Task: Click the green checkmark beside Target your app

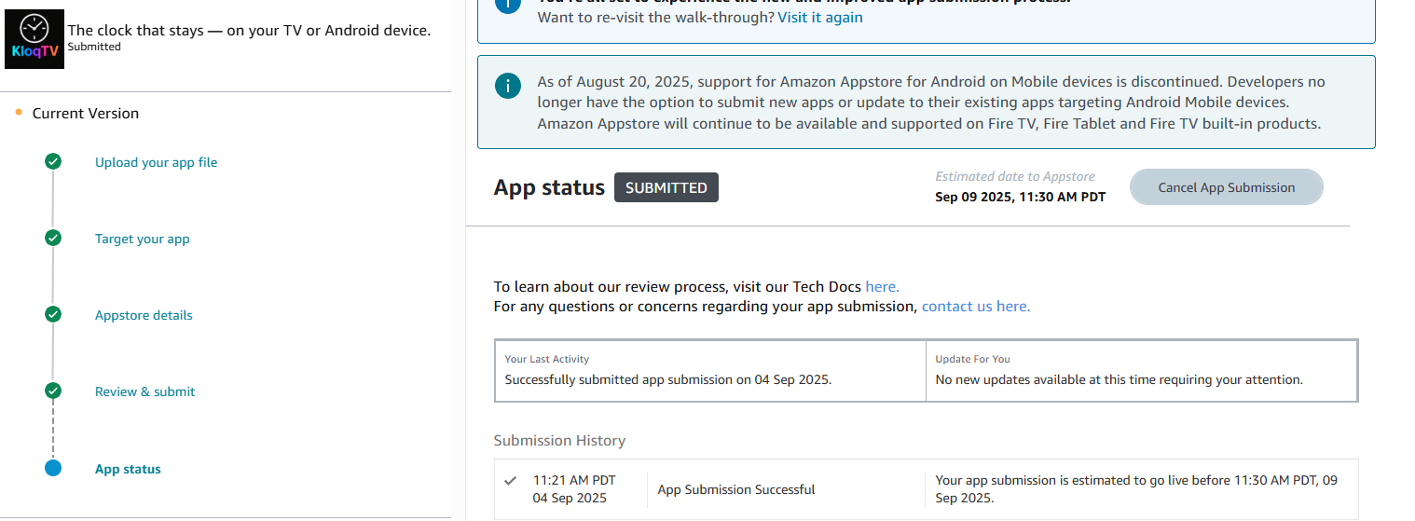Action: coord(53,239)
